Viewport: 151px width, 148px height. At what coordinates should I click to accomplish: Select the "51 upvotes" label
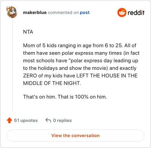[x=26, y=120]
